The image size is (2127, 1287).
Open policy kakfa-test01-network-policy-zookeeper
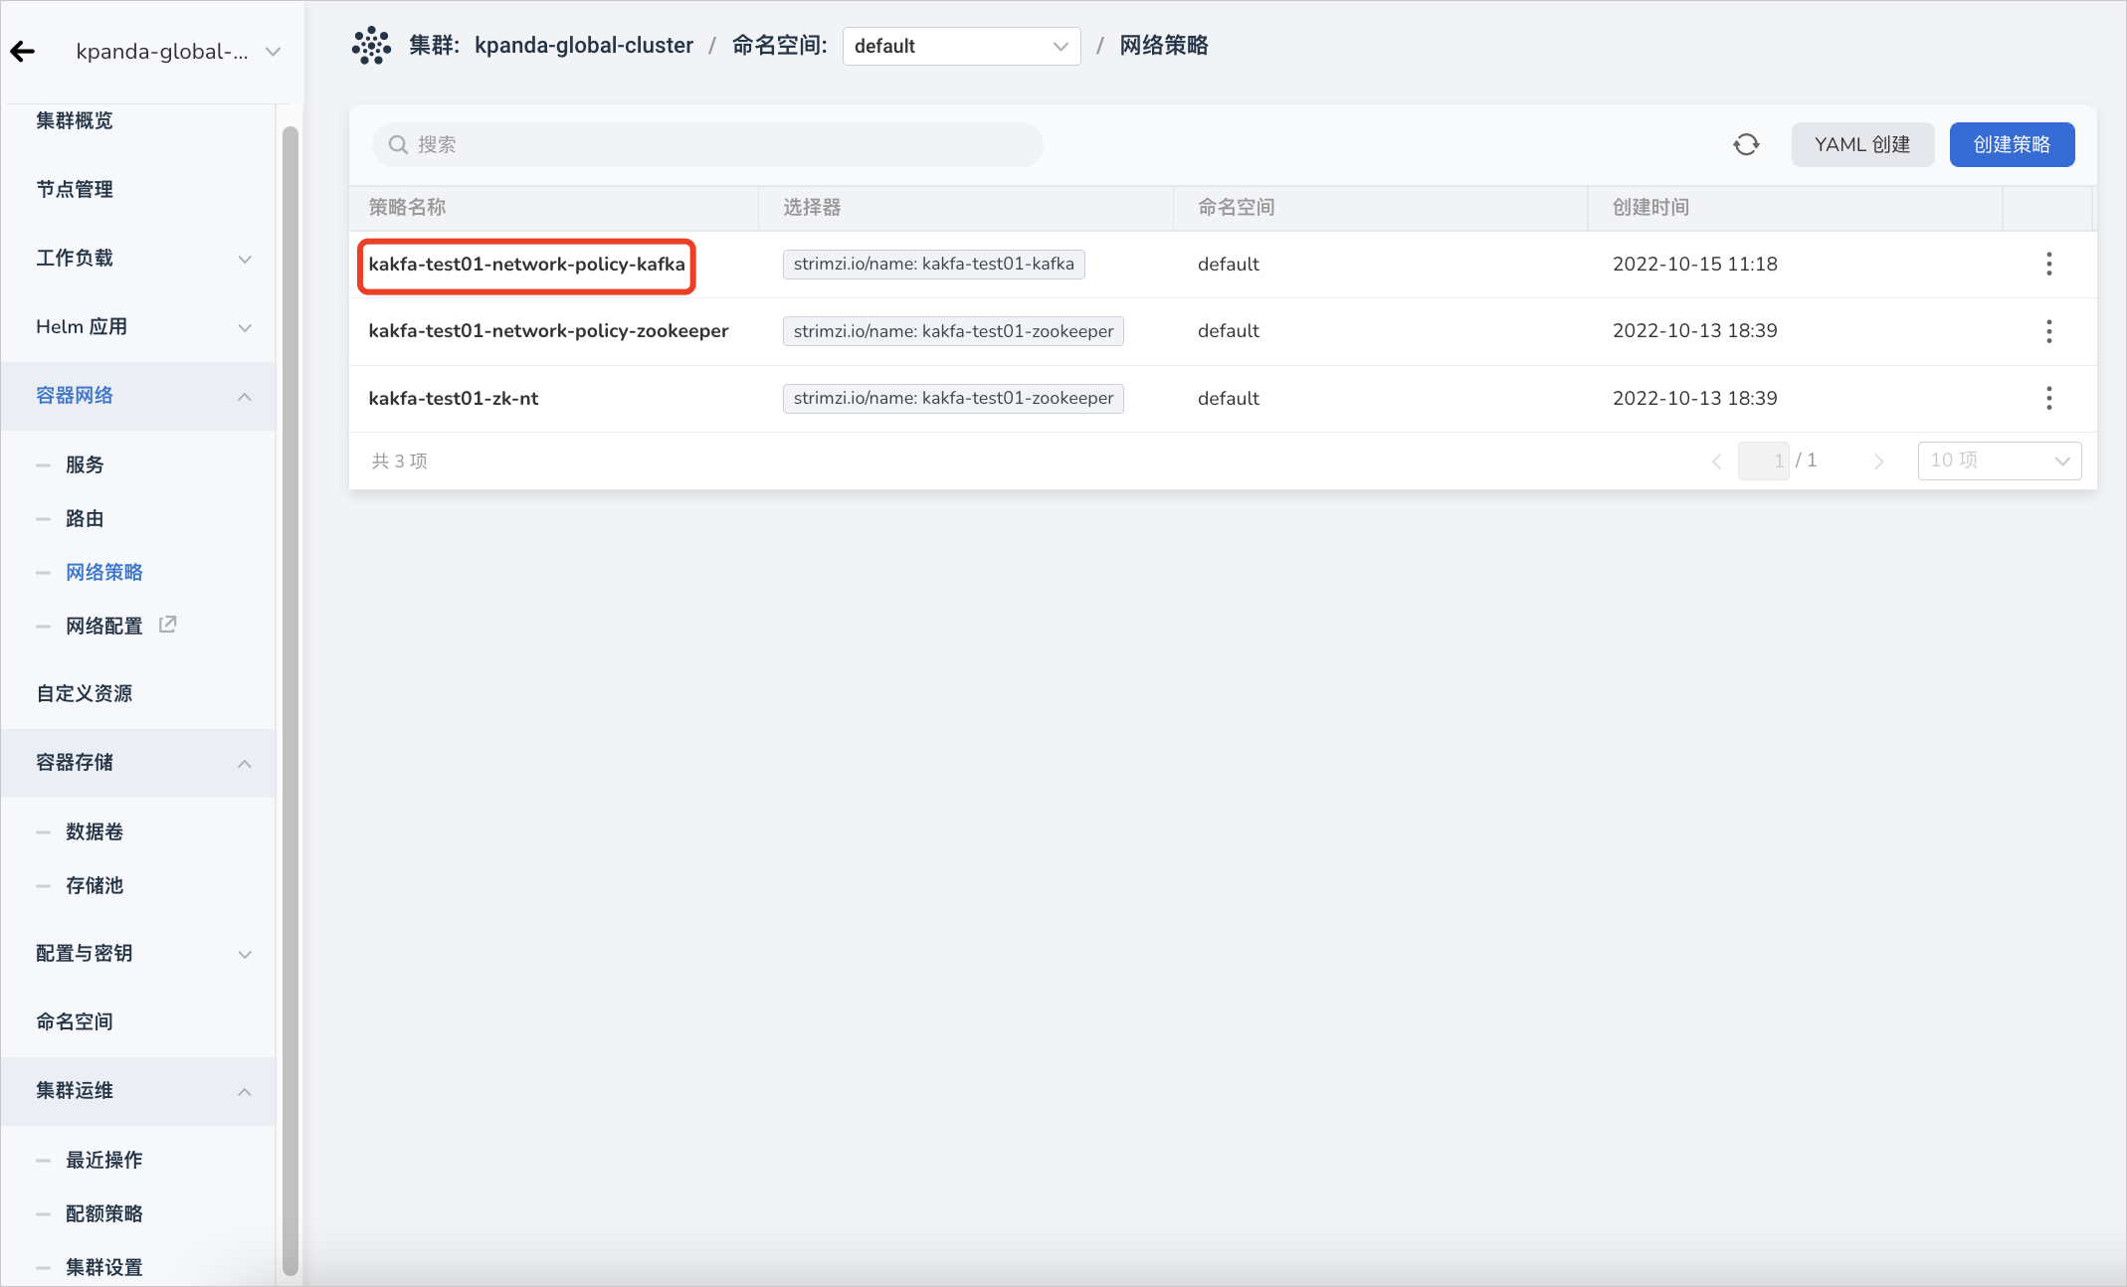click(548, 331)
